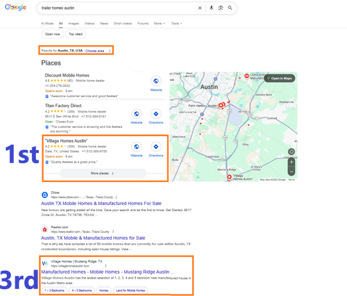Recenter map with location target icon
The image size is (347, 296).
(x=291, y=151)
